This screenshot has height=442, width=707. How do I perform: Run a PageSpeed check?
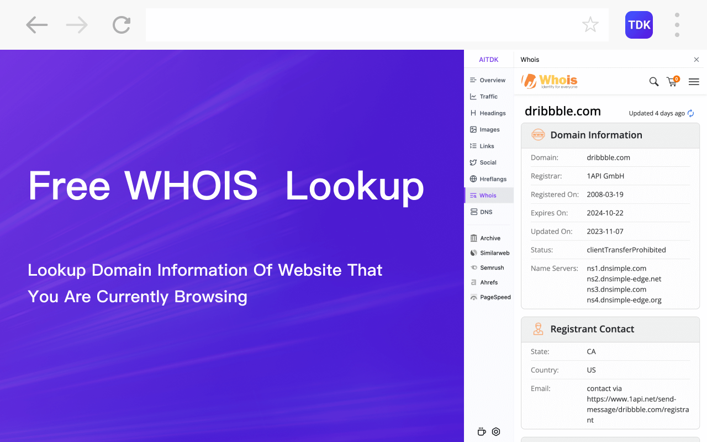[493, 297]
